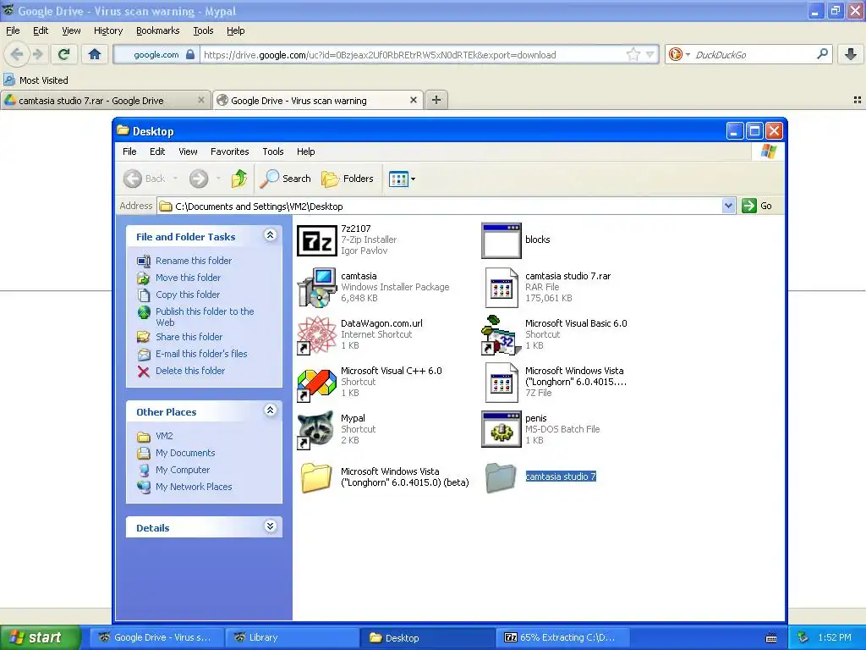Click the search magnifier icon in the browser
The image size is (866, 650).
click(822, 54)
